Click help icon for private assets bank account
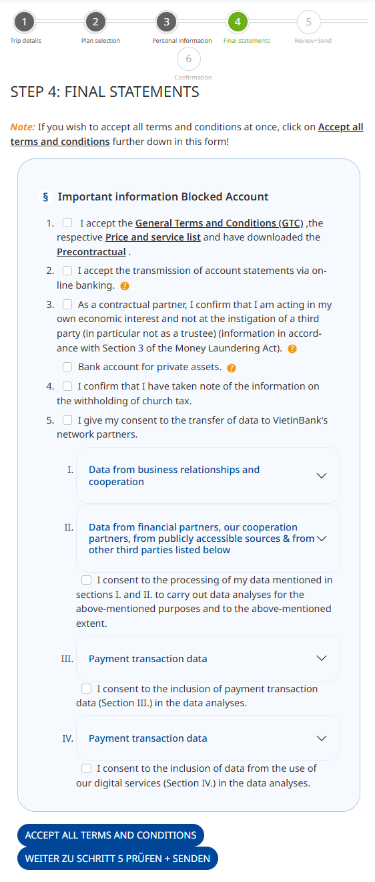 (232, 368)
